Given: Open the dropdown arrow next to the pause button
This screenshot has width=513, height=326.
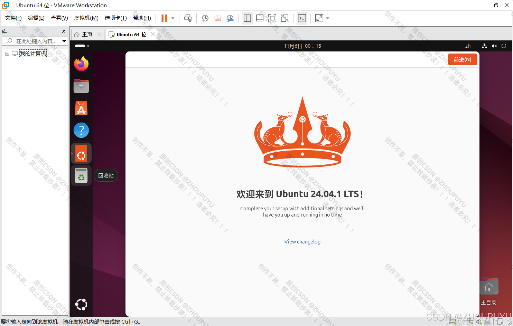Looking at the screenshot, I should tap(173, 18).
